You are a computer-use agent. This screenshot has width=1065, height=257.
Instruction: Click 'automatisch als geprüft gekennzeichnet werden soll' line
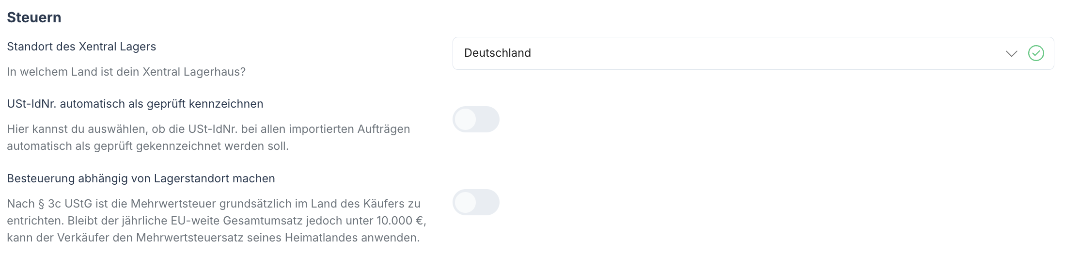148,146
